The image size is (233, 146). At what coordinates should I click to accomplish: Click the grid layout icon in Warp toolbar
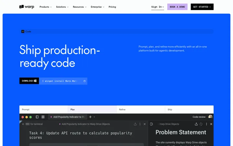coord(43,117)
